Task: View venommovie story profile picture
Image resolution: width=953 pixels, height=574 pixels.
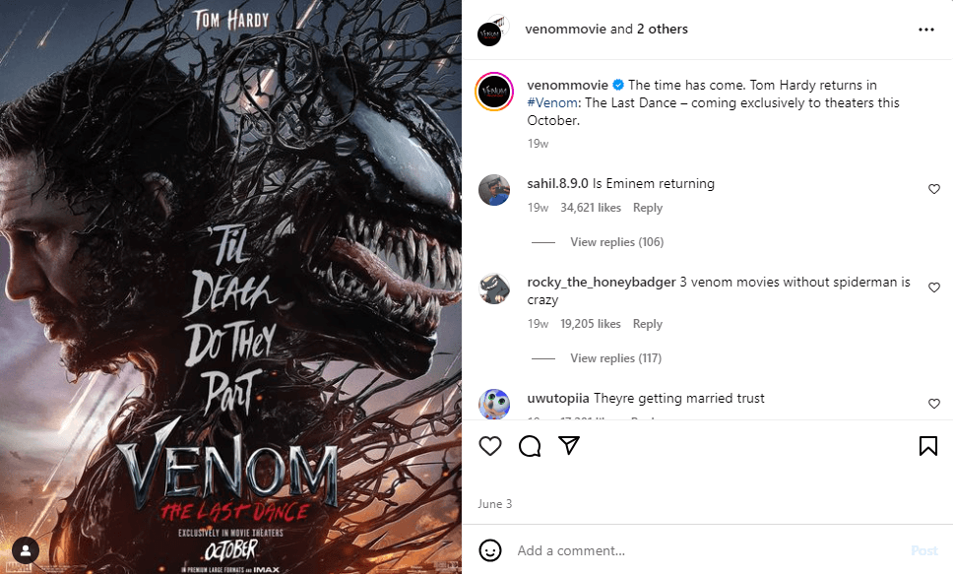Action: [494, 92]
